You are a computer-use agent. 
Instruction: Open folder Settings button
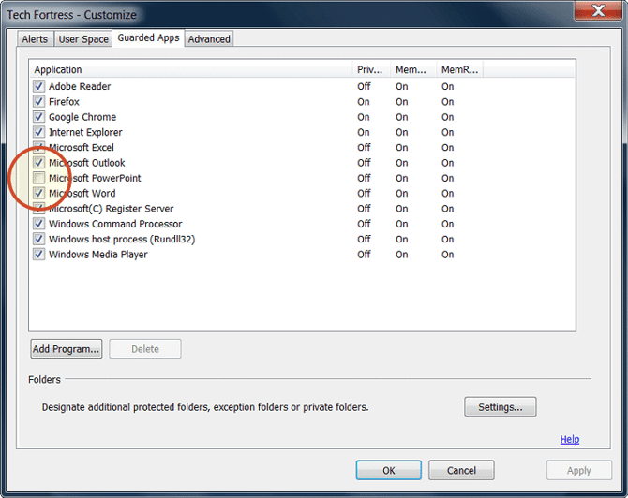pyautogui.click(x=500, y=407)
